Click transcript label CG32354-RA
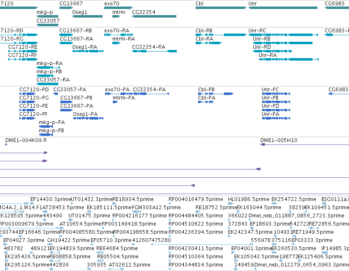349x271 pixels. 148,47
